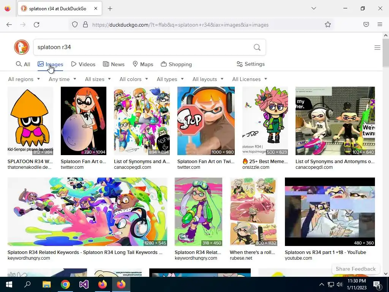
Task: Open the Windows Start menu
Action: [x=9, y=284]
